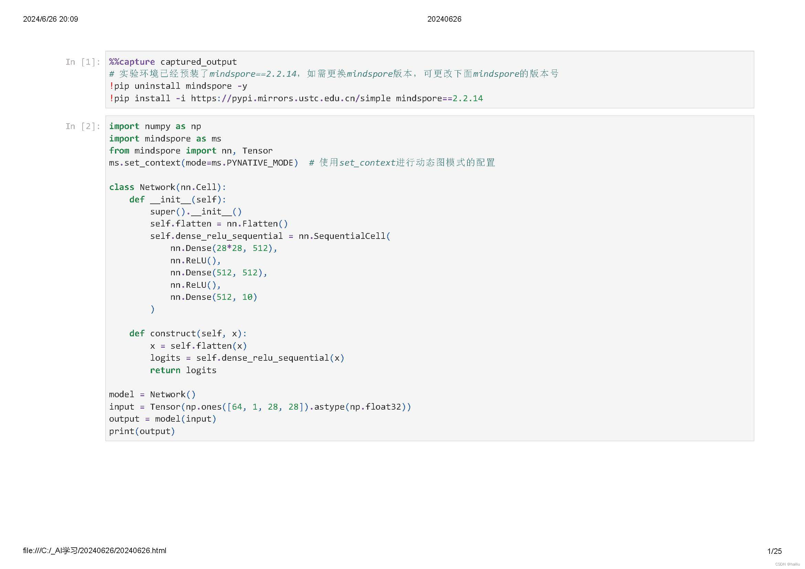Viewport: 805px width, 569px height.
Task: Click the file path in the page footer
Action: click(x=95, y=550)
